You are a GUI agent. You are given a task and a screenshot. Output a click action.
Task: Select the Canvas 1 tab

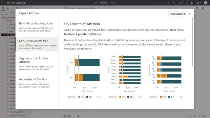click(x=68, y=116)
